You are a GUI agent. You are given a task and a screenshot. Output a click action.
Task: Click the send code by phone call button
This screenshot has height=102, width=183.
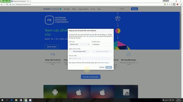[x=102, y=52]
